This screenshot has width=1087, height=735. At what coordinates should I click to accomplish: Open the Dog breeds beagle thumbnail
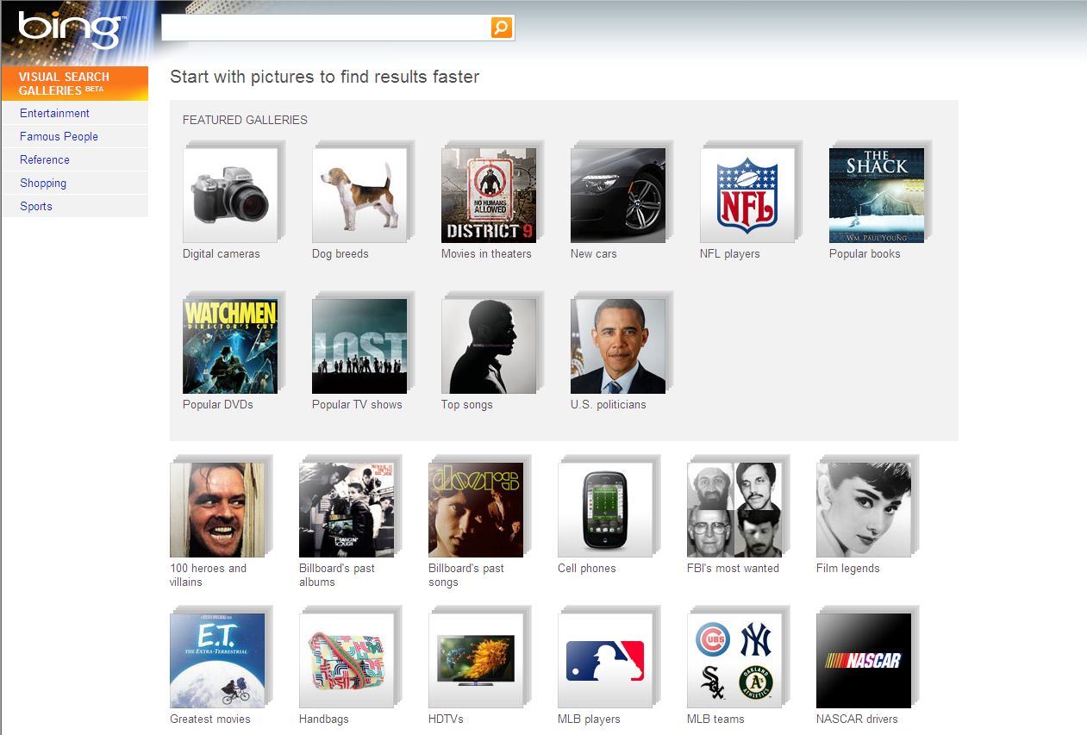pyautogui.click(x=359, y=196)
